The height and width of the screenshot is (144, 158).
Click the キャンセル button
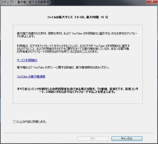127,138
